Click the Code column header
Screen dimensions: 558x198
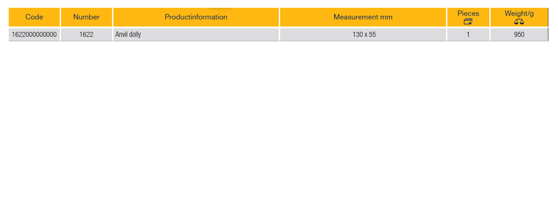point(34,17)
